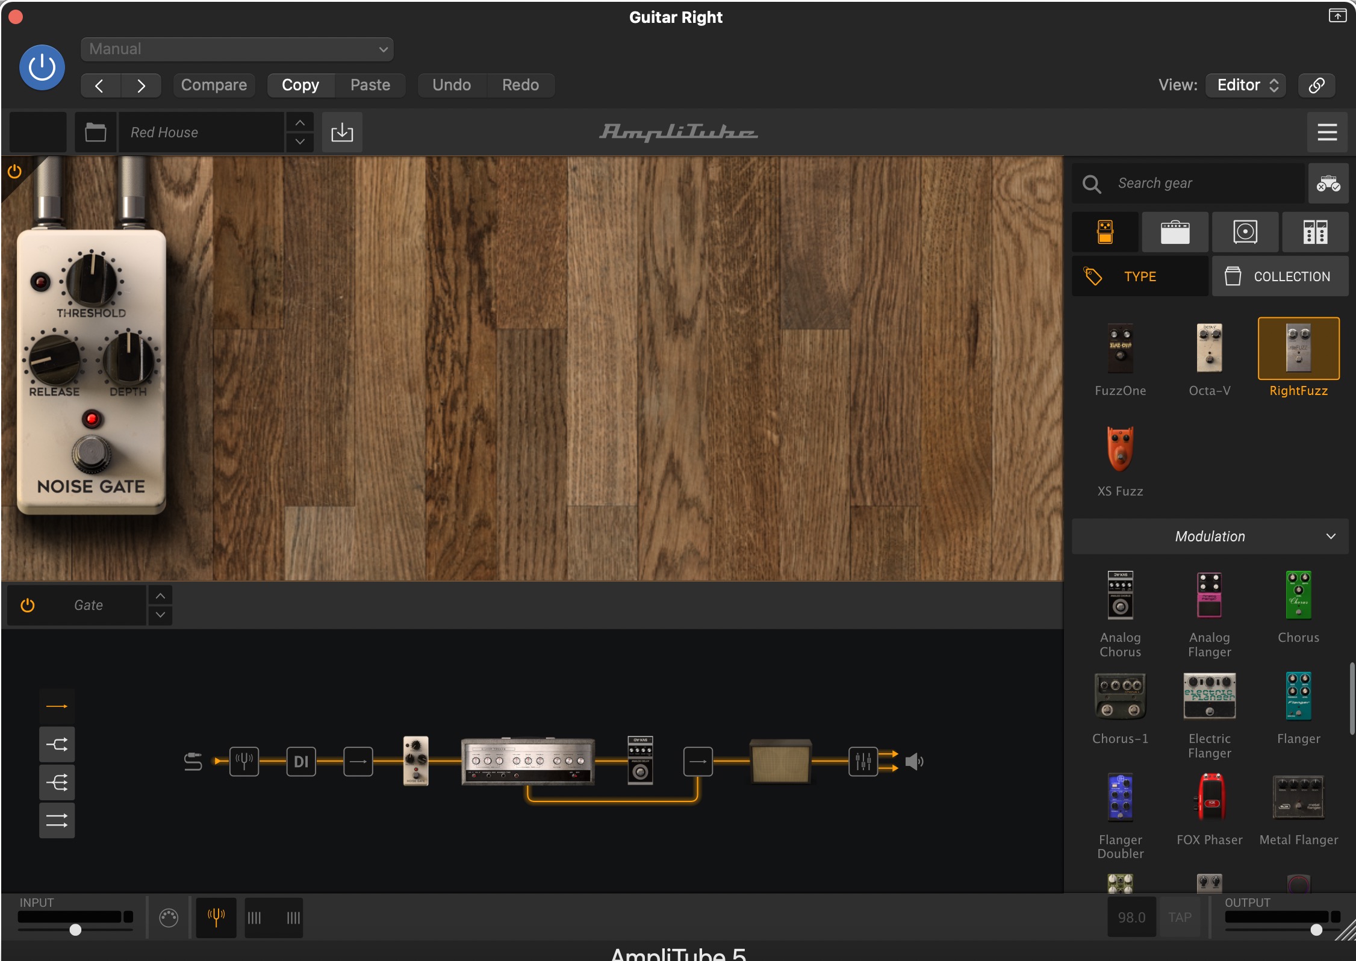Click the Paste button
This screenshot has width=1356, height=961.
[370, 85]
